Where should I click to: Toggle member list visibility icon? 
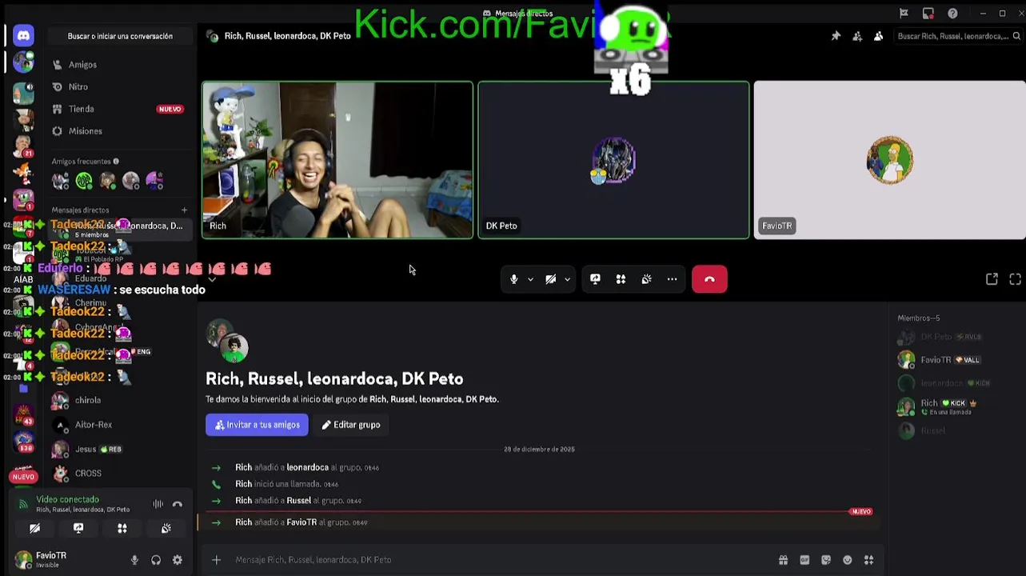click(x=878, y=36)
